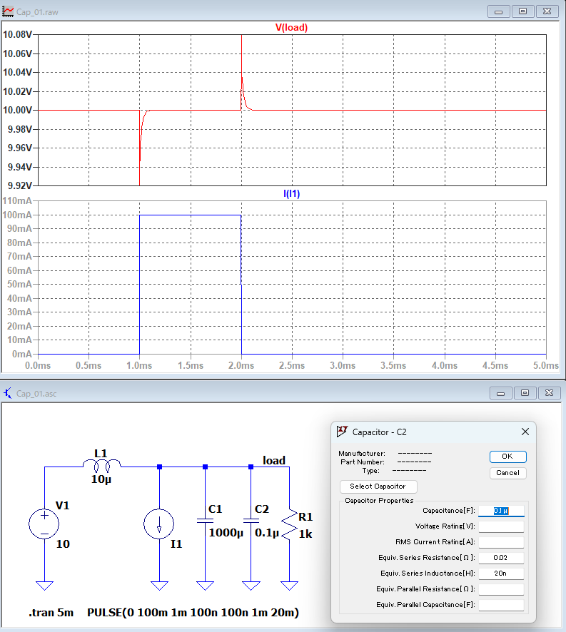Focus the Voltage Rating[V] field
This screenshot has height=632, width=566.
pos(501,526)
